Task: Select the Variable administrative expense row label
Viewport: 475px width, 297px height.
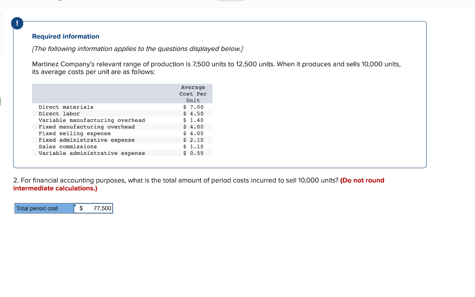Action: tap(92, 153)
